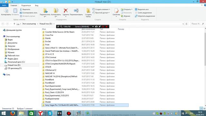Select Сеть in navigation pane
Screen dimensions: 206x116
(8, 74)
